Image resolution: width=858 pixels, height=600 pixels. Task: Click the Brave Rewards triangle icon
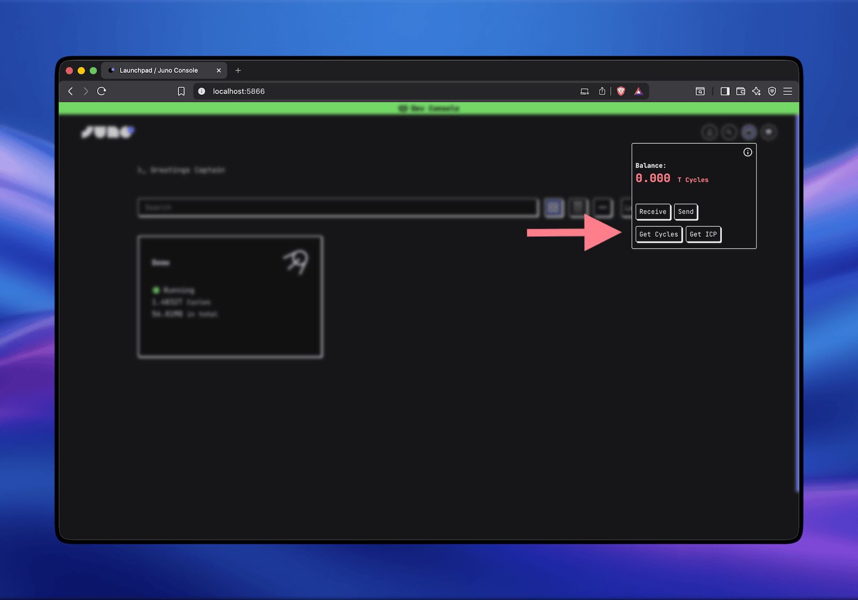[639, 91]
